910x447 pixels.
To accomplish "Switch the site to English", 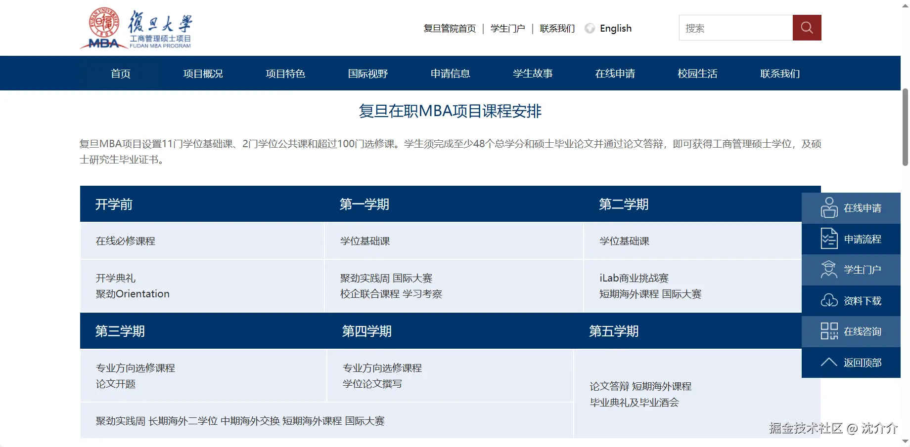I will point(616,28).
